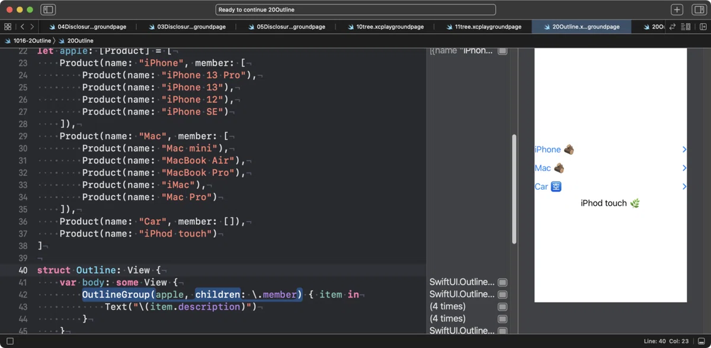Click the square icon at bottom-left status bar
711x348 pixels.
point(9,341)
